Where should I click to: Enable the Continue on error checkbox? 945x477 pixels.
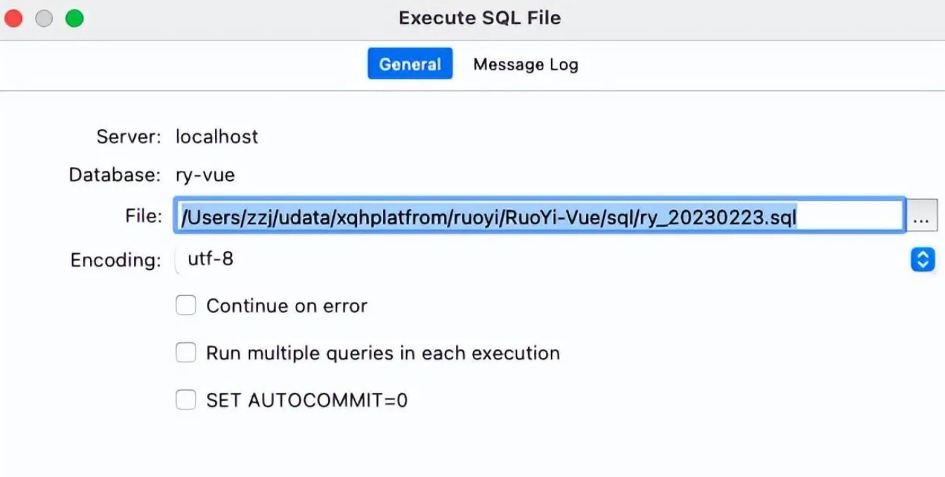point(185,305)
